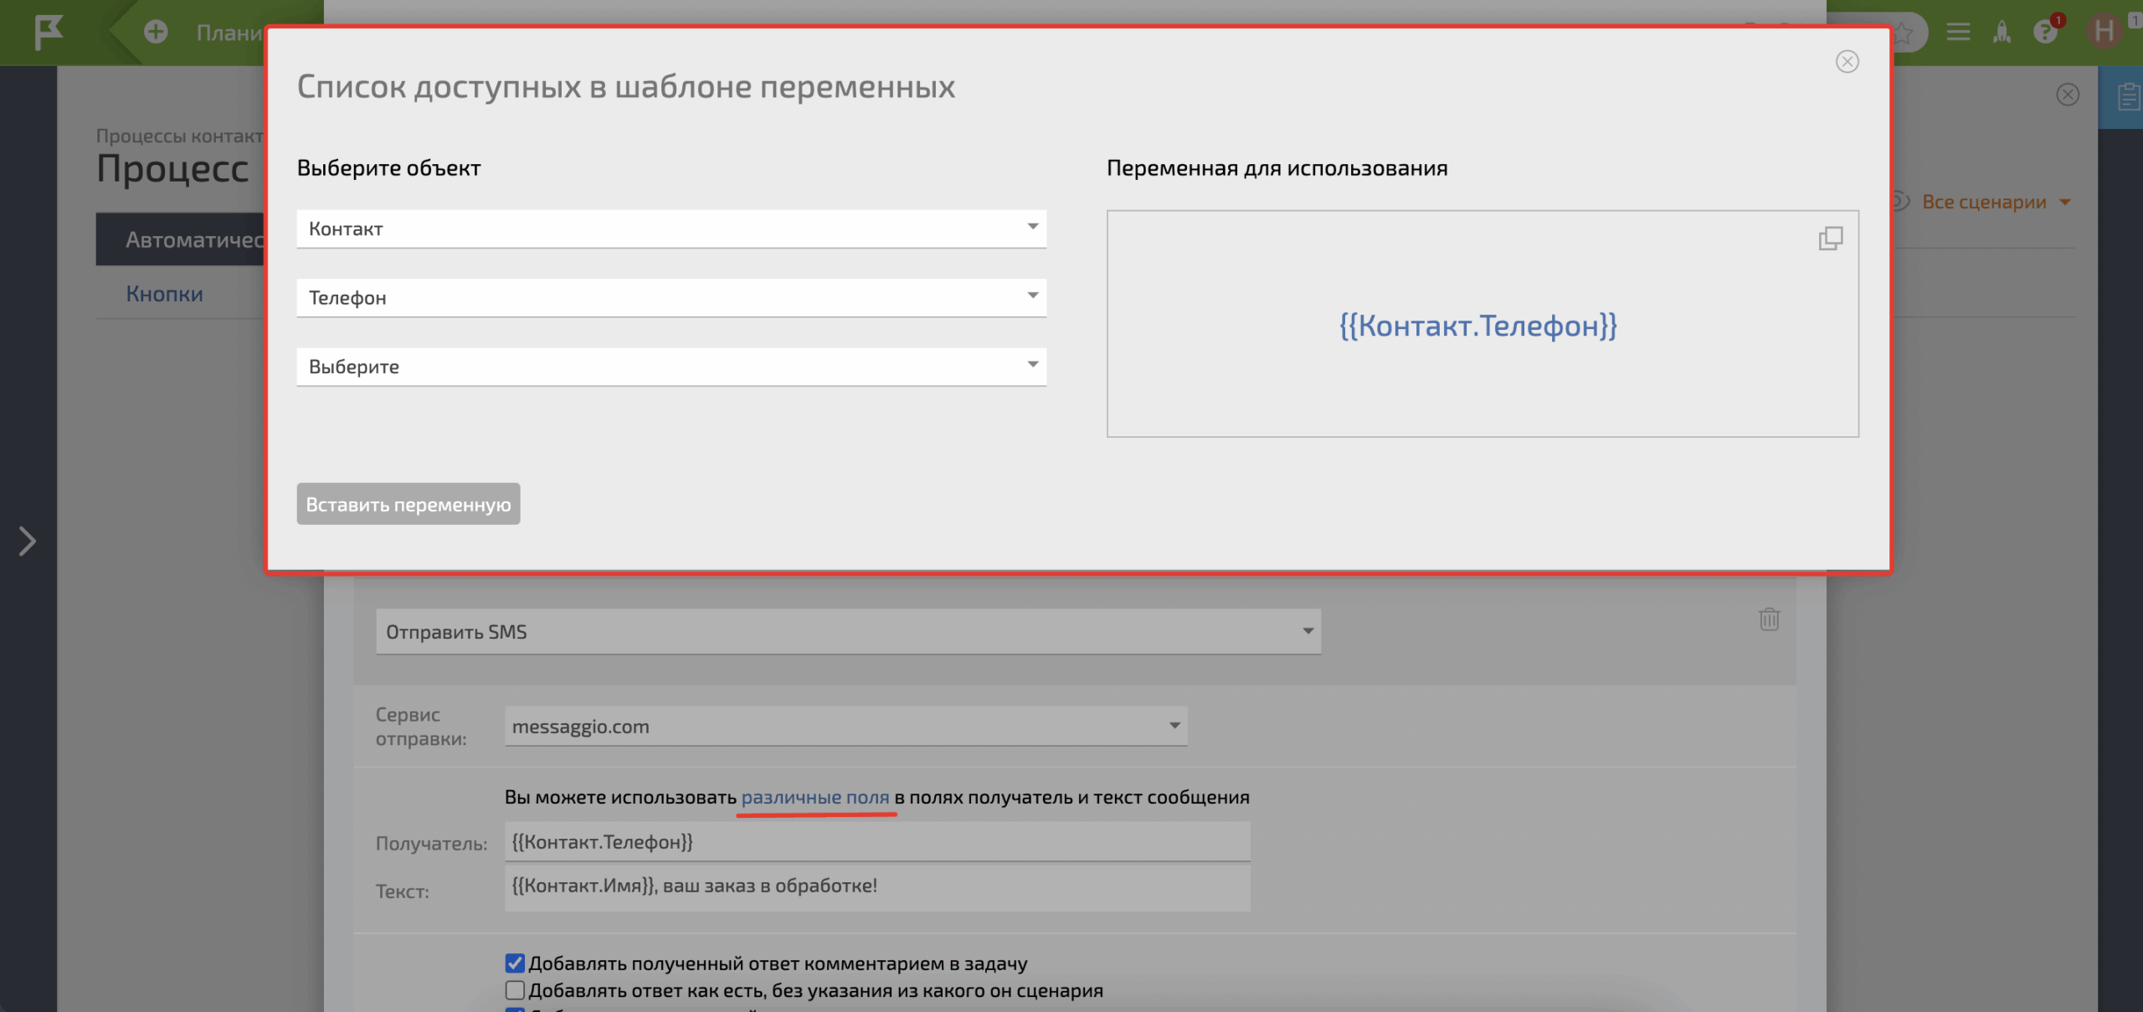Expand the left sidebar chevron
Image resolution: width=2143 pixels, height=1012 pixels.
(28, 541)
